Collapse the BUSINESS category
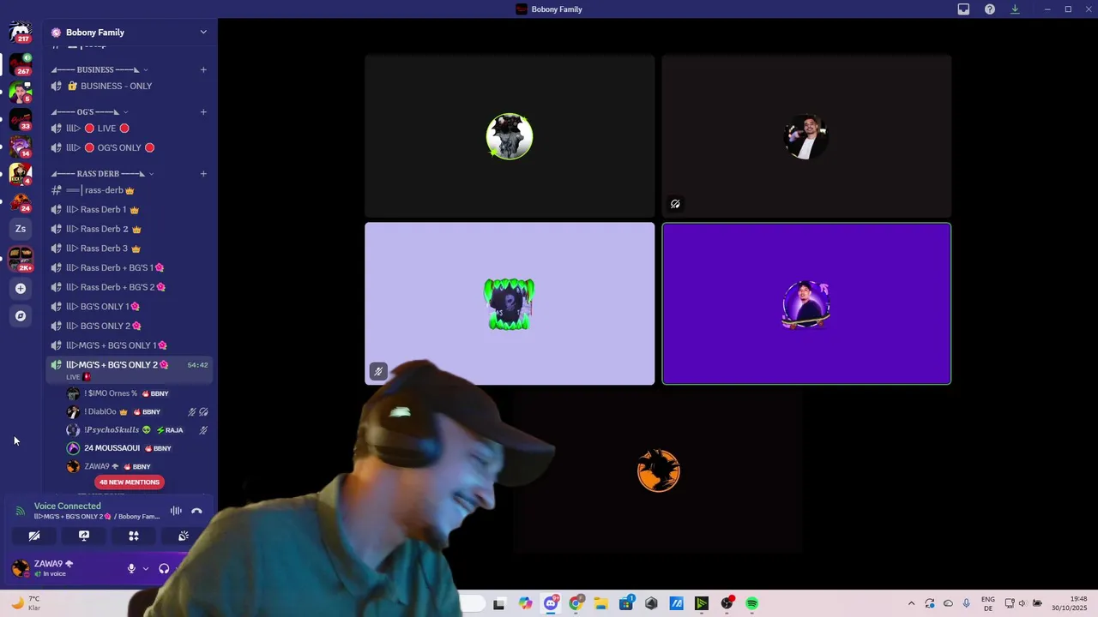This screenshot has height=617, width=1098. (99, 69)
